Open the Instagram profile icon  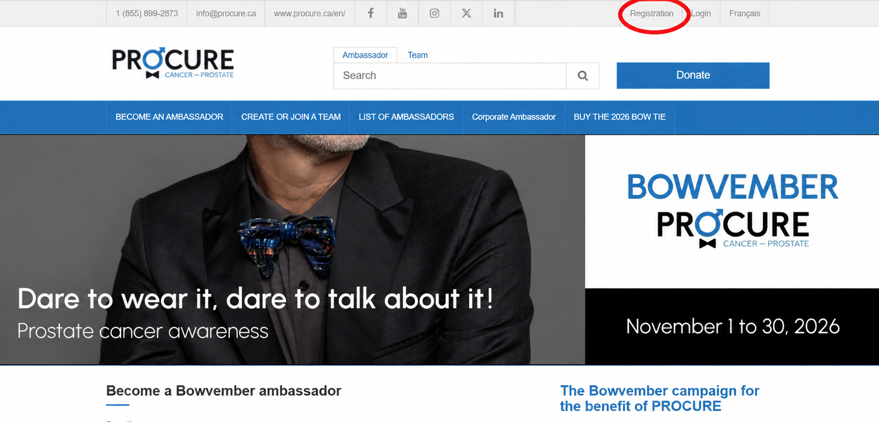coord(435,13)
